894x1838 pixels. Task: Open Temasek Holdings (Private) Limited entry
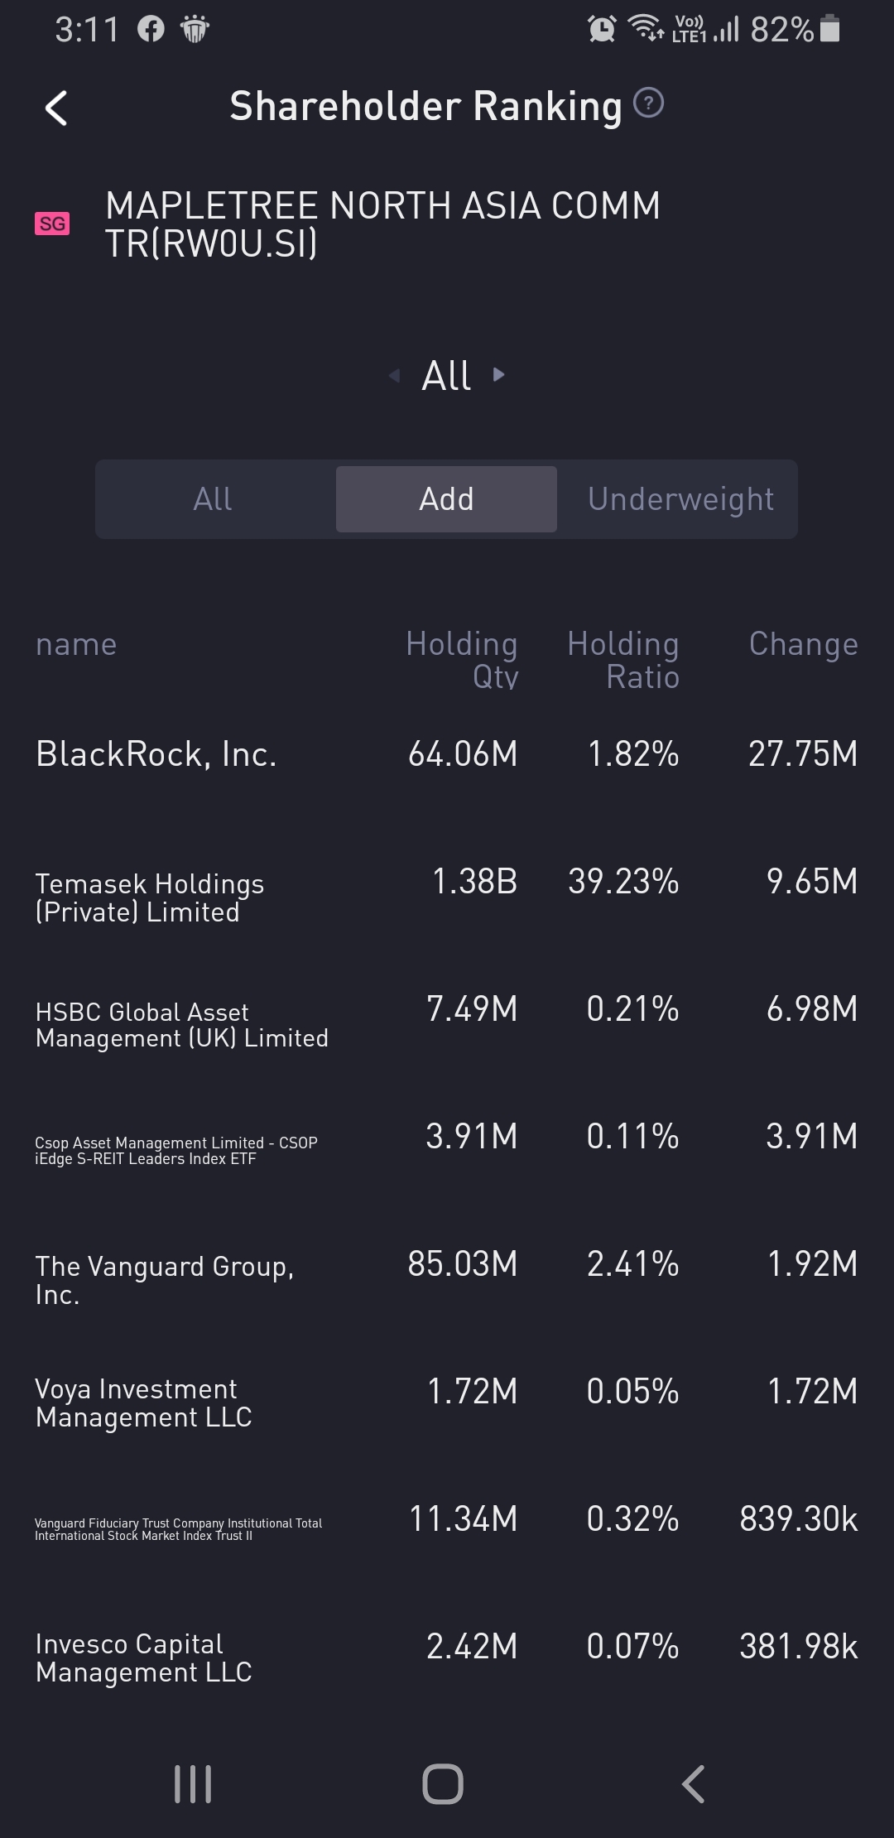150,897
